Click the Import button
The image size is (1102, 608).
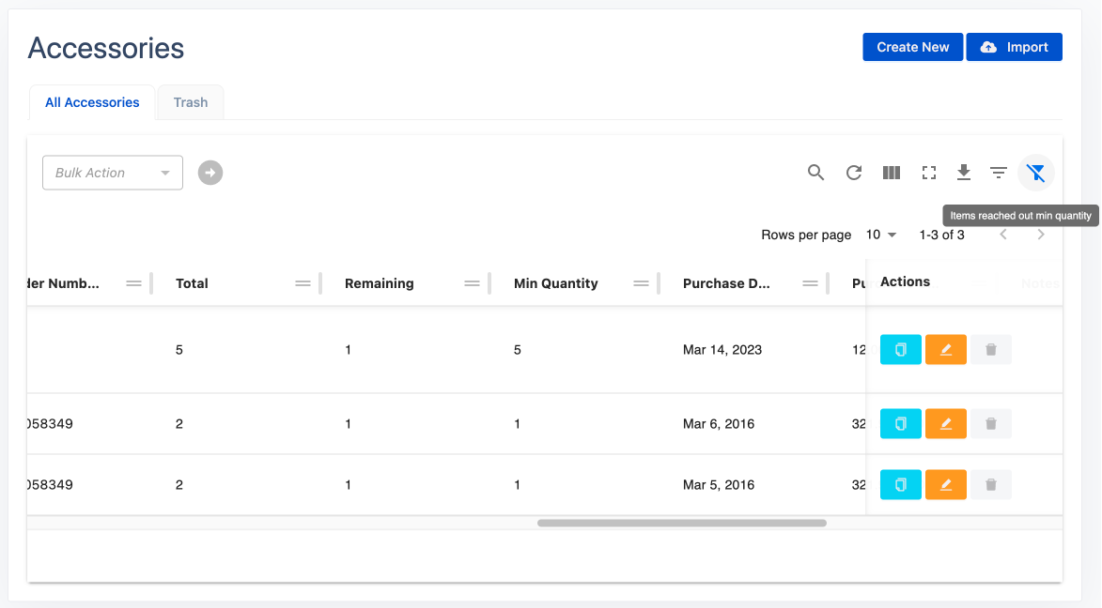coord(1014,47)
